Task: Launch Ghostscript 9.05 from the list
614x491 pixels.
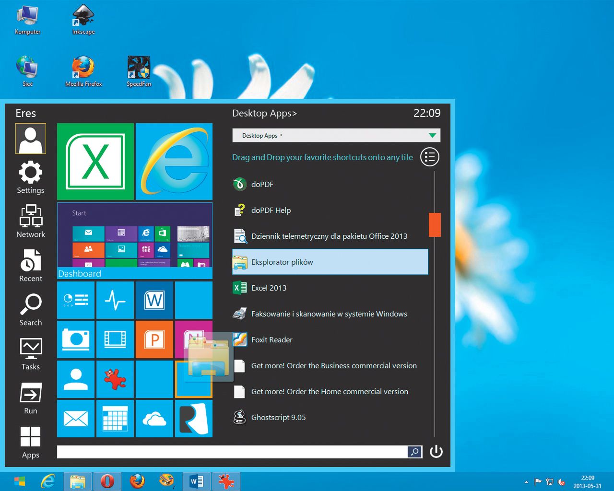Action: click(x=330, y=417)
